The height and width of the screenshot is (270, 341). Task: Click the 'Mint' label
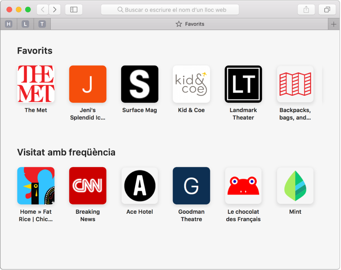tap(295, 212)
